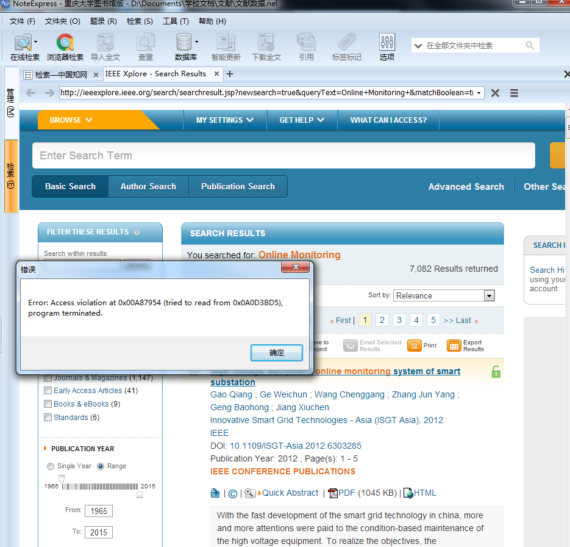Close the IEEE Xplore Search Results tab

point(216,73)
